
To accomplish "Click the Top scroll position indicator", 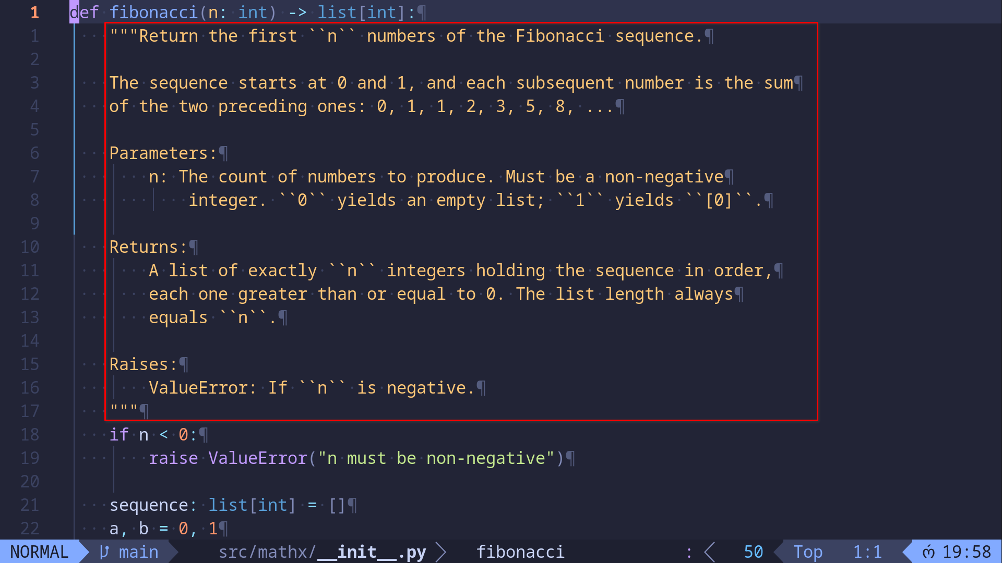I will click(x=808, y=552).
